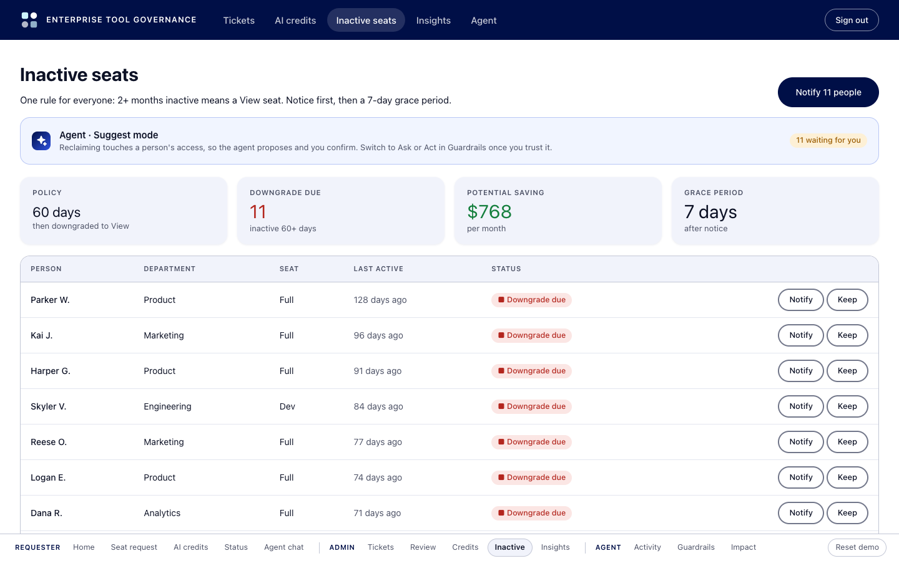Viewport: 899px width, 561px height.
Task: Open the Tickets top navigation tab
Action: [x=239, y=20]
